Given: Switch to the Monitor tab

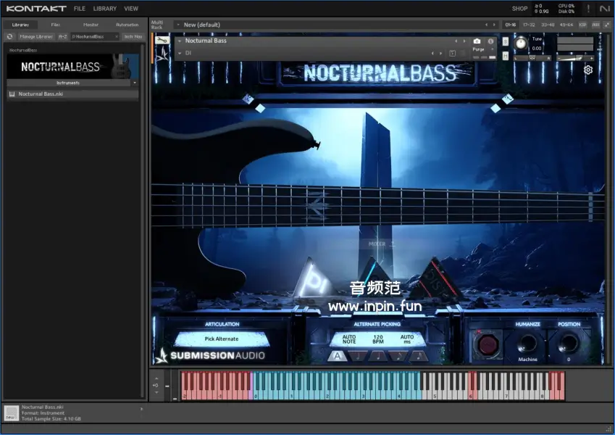Looking at the screenshot, I should point(91,25).
